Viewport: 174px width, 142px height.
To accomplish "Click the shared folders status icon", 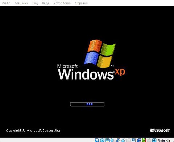I will [128, 140].
